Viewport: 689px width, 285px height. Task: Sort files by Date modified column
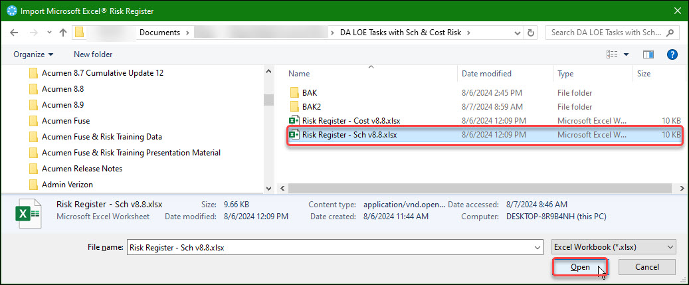486,74
